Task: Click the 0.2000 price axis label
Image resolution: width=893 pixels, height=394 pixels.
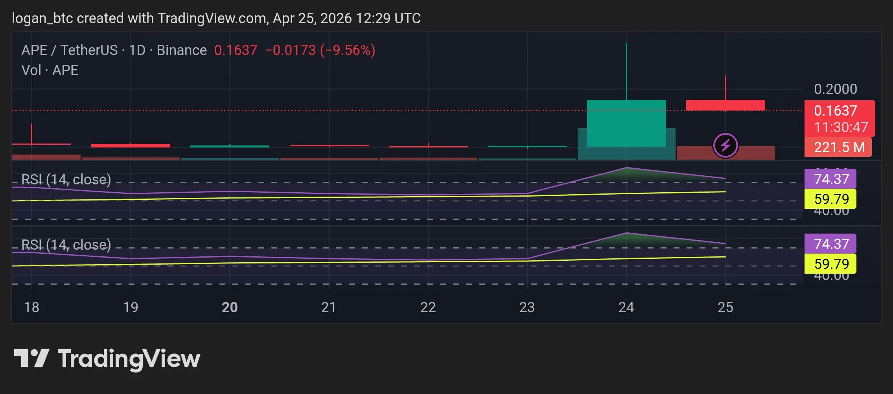Action: [836, 89]
